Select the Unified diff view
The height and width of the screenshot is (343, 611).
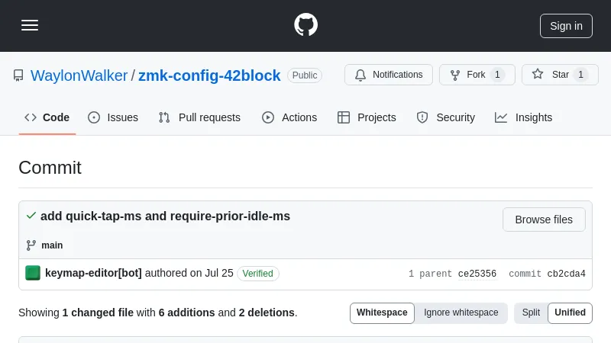[x=570, y=313]
